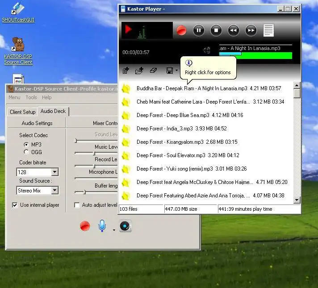Image resolution: width=318 pixels, height=288 pixels.
Task: Open the save playlist dropdown arrow
Action: tap(176, 71)
